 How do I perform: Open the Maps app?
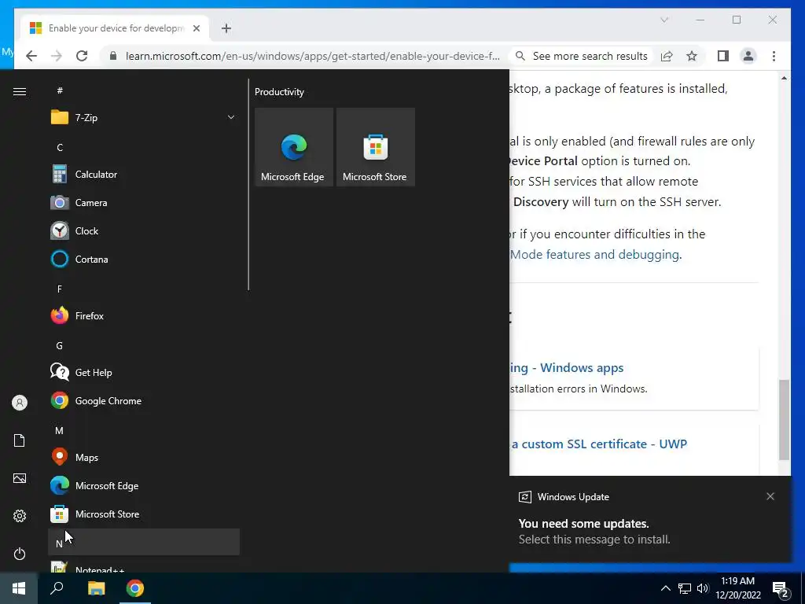[144, 457]
